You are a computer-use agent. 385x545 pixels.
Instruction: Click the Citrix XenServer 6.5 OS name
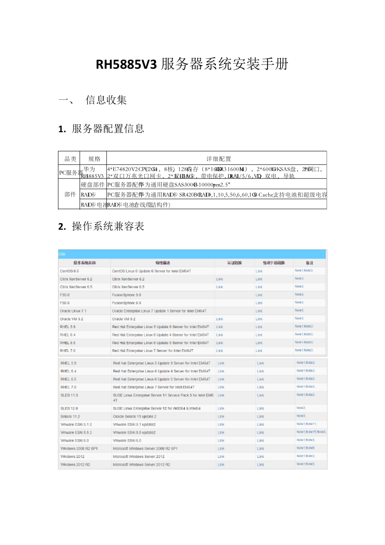click(x=76, y=287)
